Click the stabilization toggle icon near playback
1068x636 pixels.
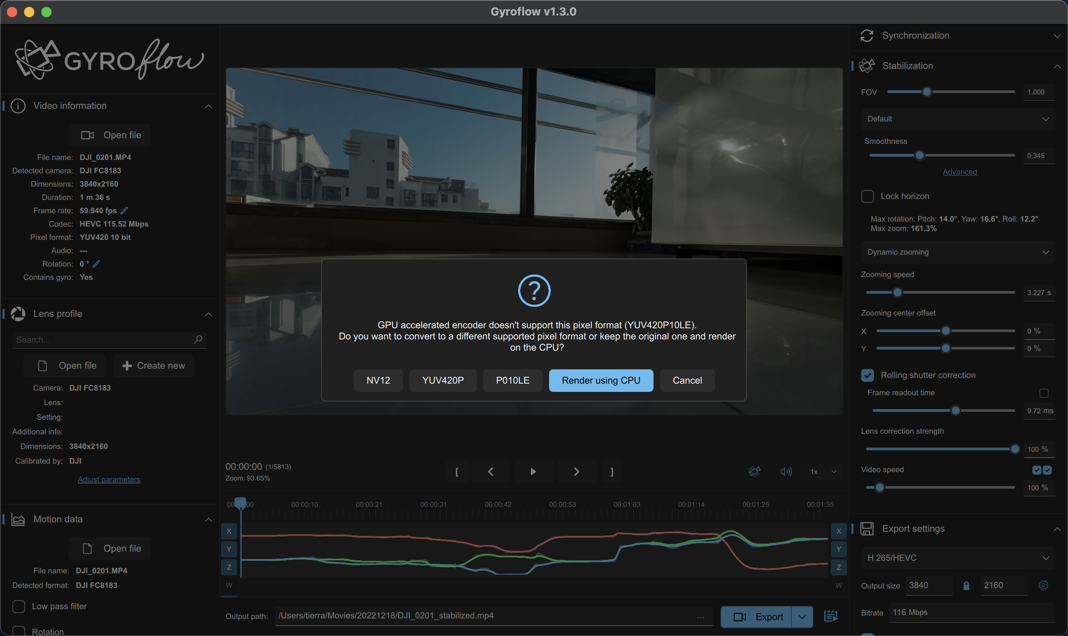pos(754,471)
